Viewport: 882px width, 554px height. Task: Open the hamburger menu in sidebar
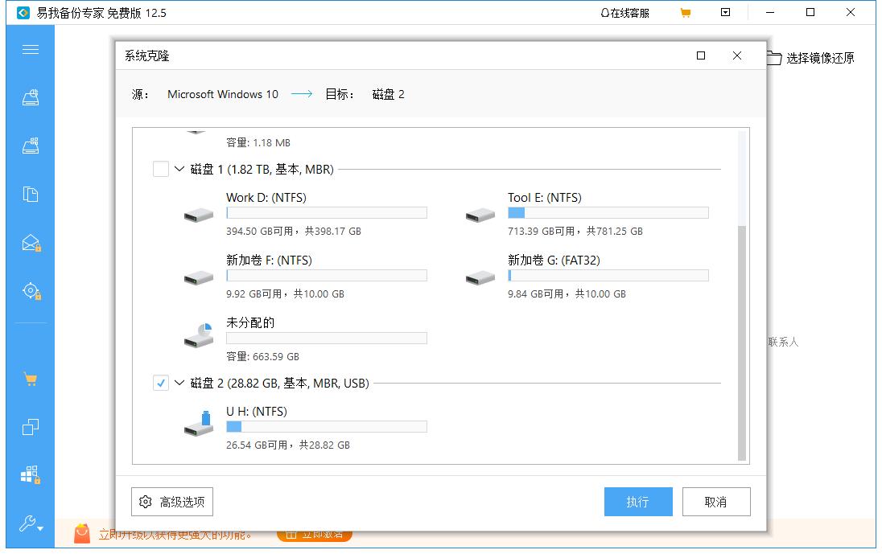30,50
